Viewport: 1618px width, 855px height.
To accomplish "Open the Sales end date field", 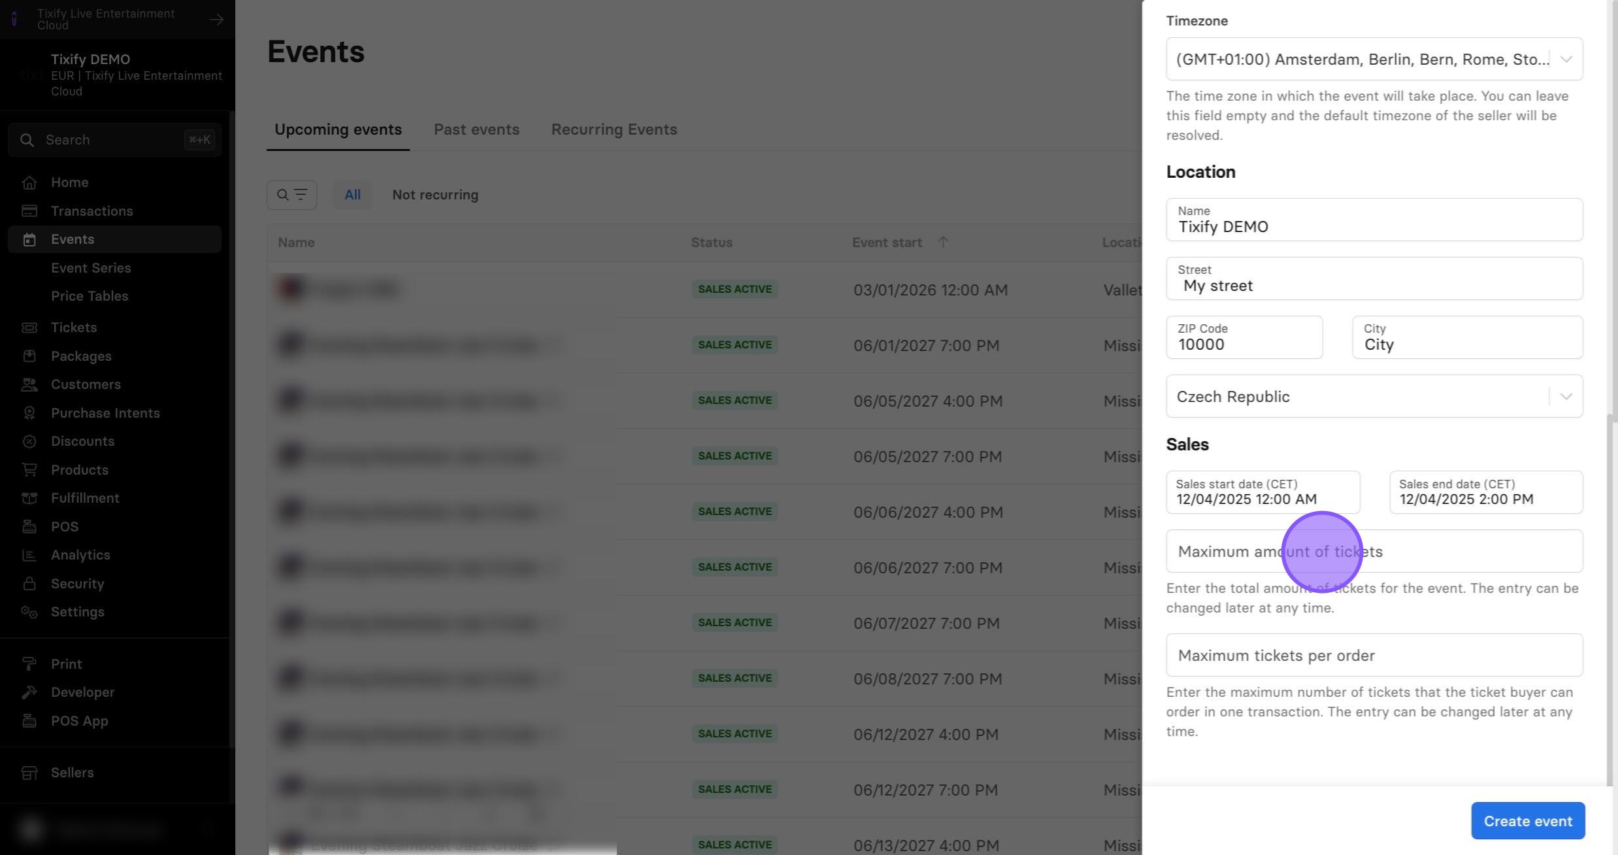I will [x=1485, y=492].
